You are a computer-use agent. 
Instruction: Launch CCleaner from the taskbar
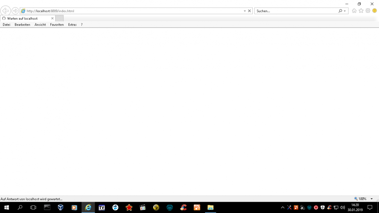[183, 207]
